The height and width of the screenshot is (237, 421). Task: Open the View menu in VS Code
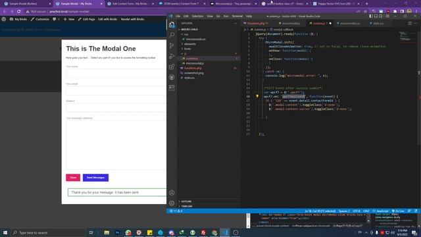tap(210, 16)
